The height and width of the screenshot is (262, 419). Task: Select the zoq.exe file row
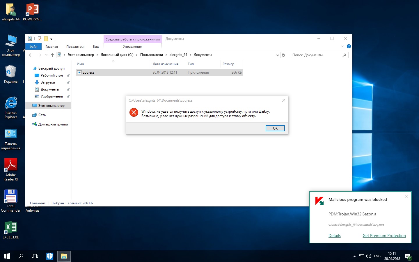159,72
